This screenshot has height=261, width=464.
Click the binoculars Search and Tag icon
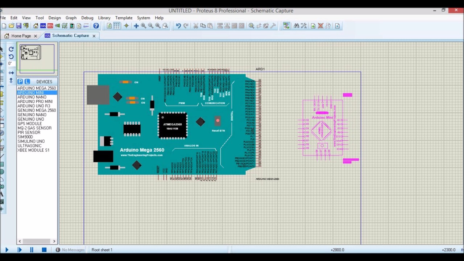click(x=297, y=26)
